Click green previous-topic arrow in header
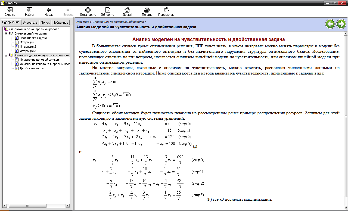The width and height of the screenshot is (348, 211). pyautogui.click(x=330, y=24)
